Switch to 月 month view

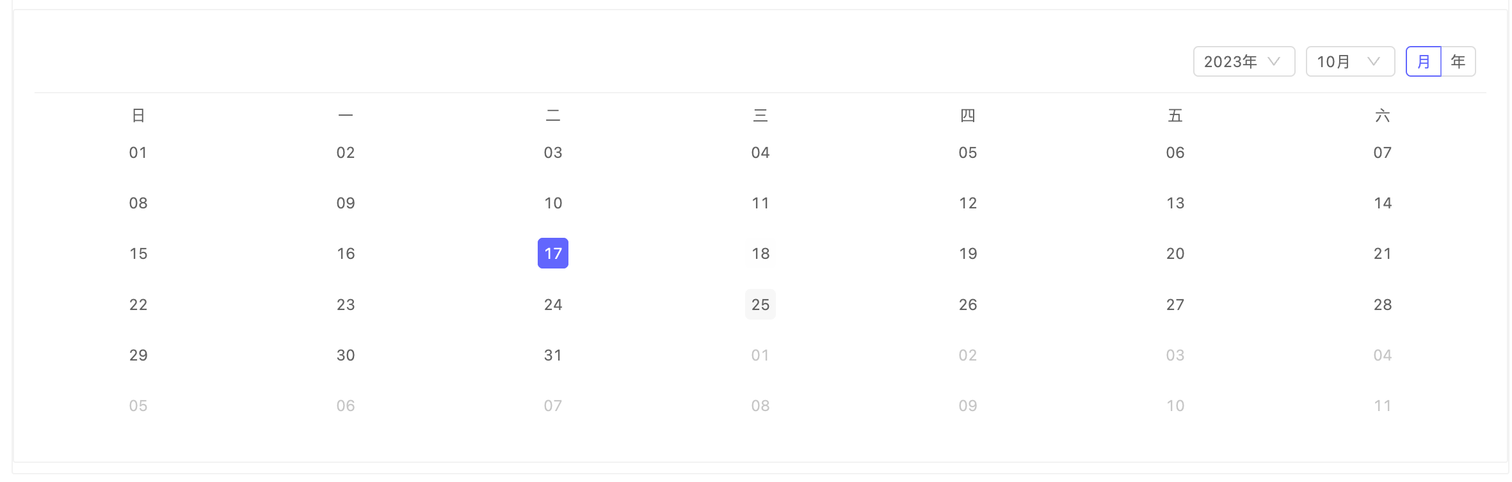[1424, 61]
